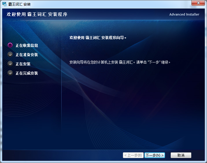
Task: Click the 霸王词汇 安装 window title text
Action: (19, 4)
